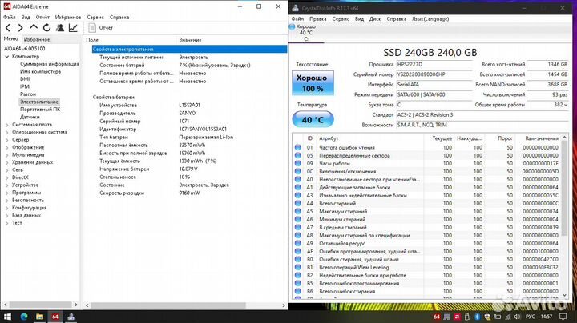Switch to AIDA64 taskbar button
This screenshot has width=577, height=323.
click(55, 317)
